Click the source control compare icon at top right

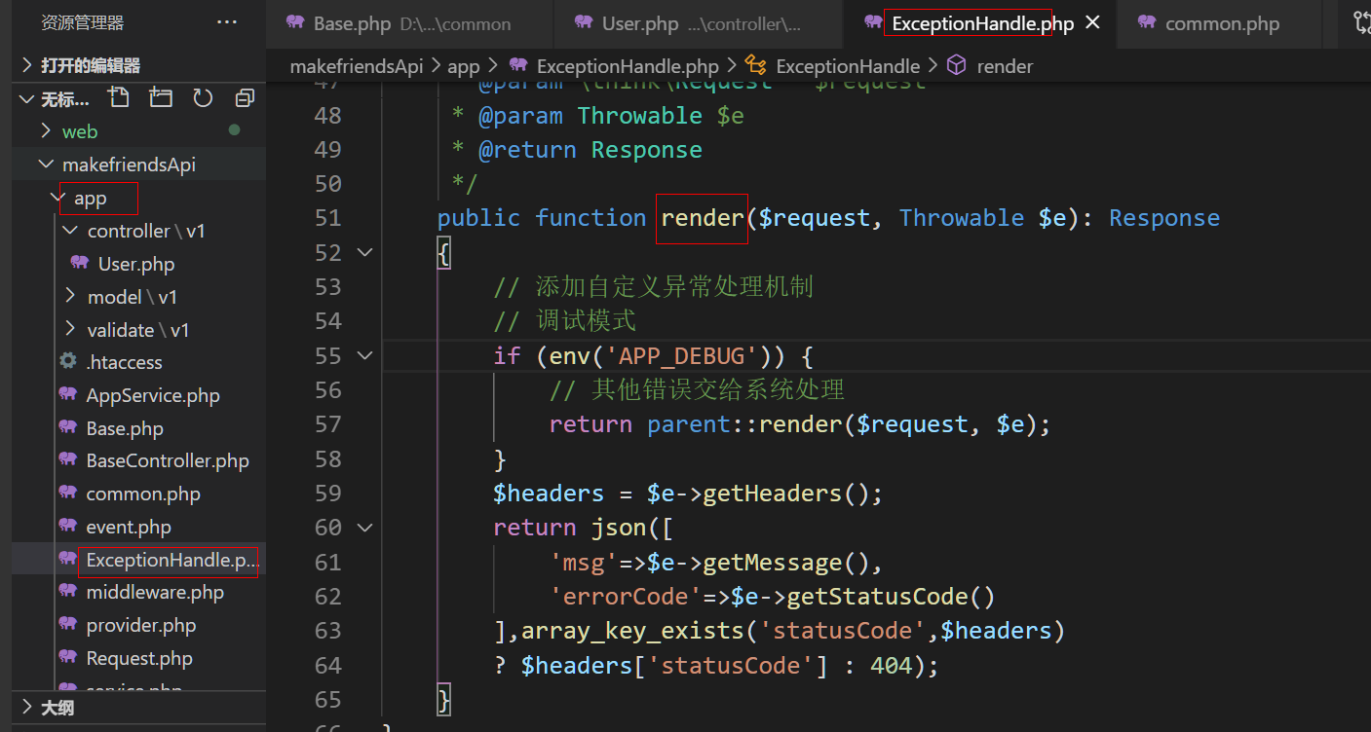[1361, 22]
